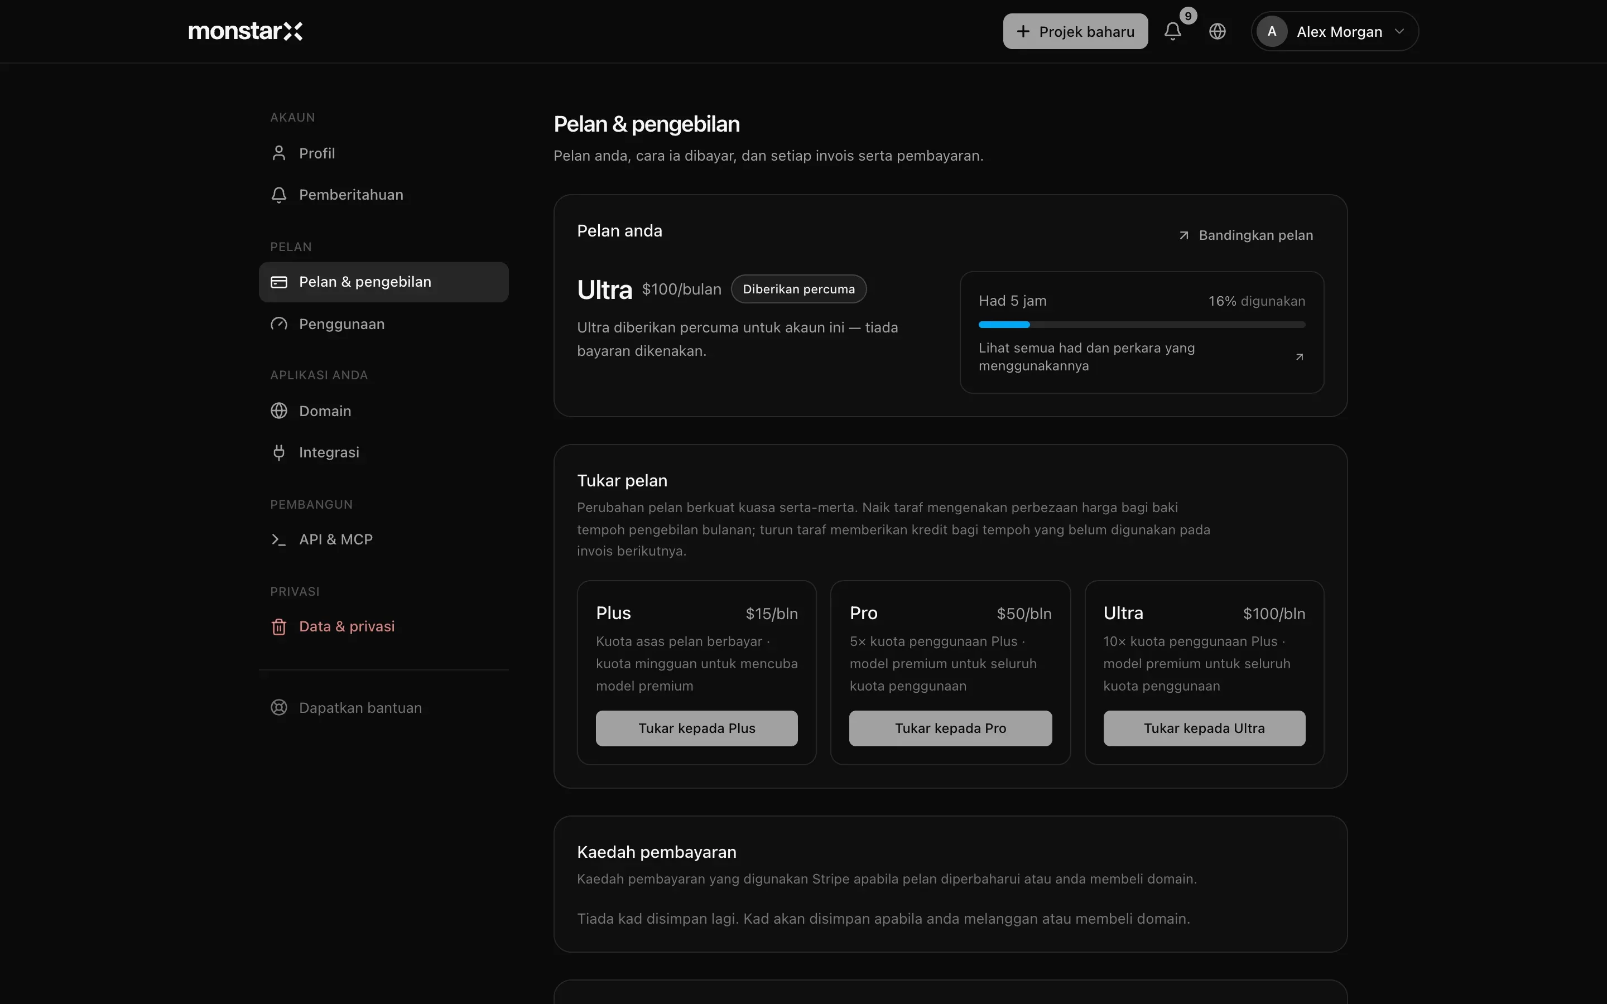Click Tukar kepada Ultra button

pos(1204,728)
